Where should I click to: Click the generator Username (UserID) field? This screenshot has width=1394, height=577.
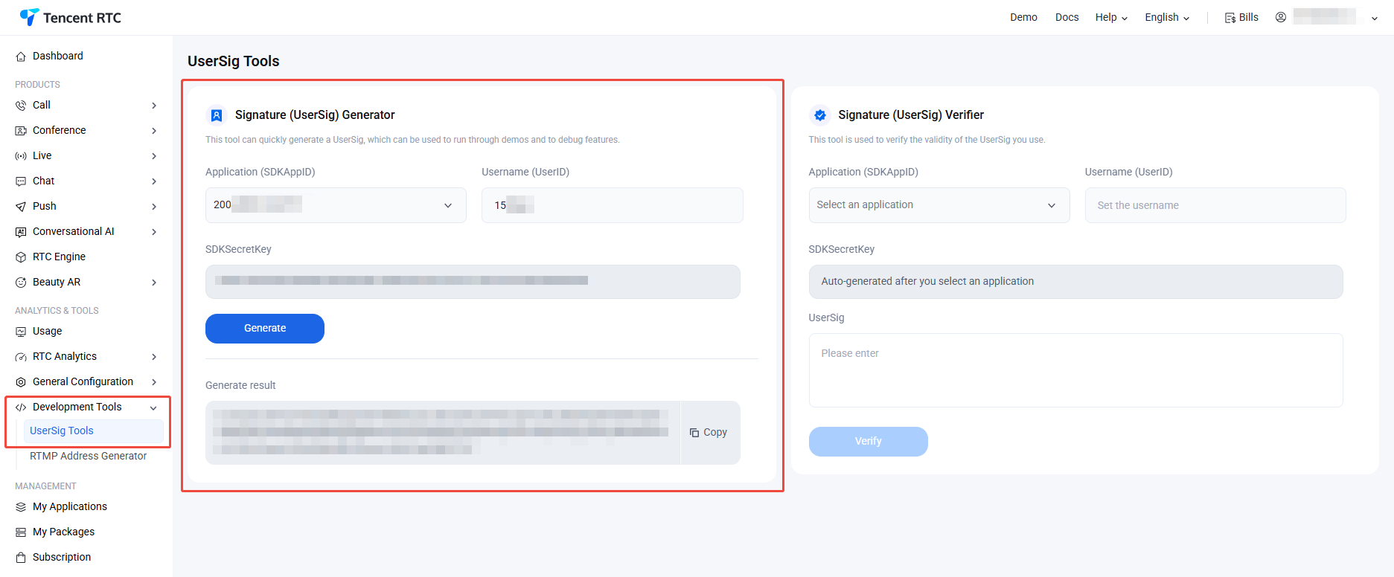click(612, 205)
